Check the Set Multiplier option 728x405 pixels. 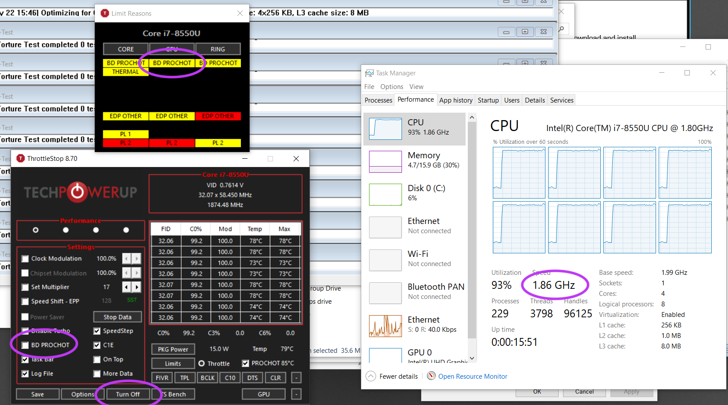tap(25, 288)
